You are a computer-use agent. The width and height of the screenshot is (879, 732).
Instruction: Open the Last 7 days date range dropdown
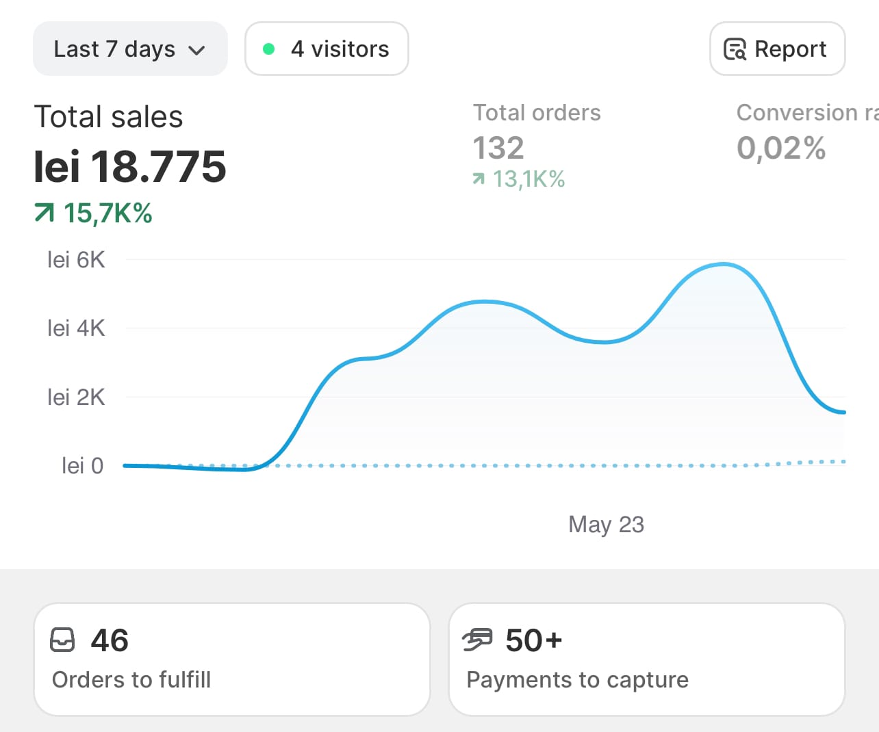click(x=129, y=49)
